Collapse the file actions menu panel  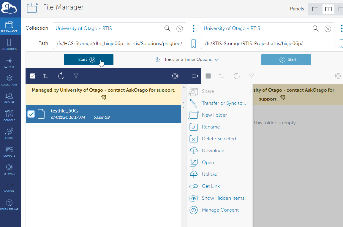(195, 76)
